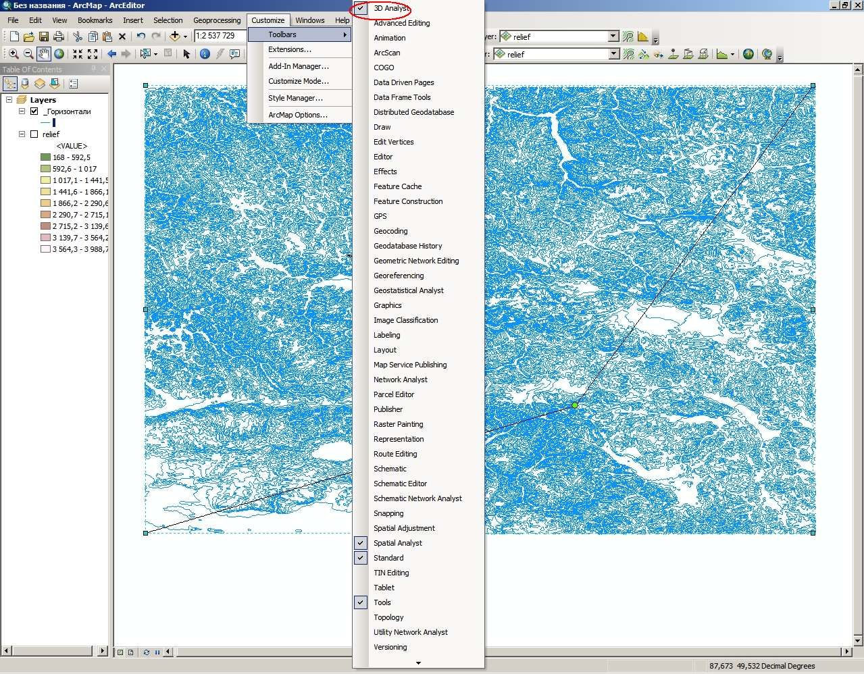The image size is (864, 674).
Task: Open Spatial Analyst relief layer dropdown
Action: click(613, 36)
